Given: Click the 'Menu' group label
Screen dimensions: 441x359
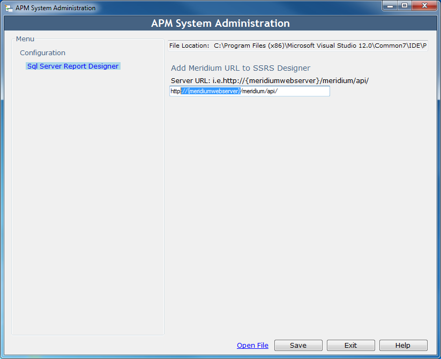Looking at the screenshot, I should click(x=25, y=39).
